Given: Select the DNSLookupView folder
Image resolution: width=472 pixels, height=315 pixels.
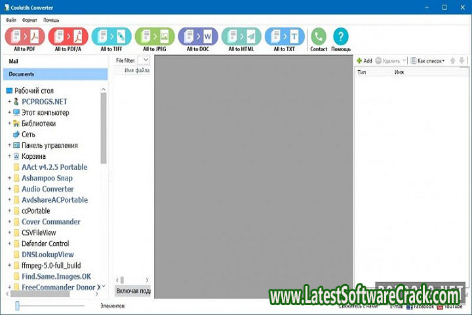Looking at the screenshot, I should coord(48,255).
